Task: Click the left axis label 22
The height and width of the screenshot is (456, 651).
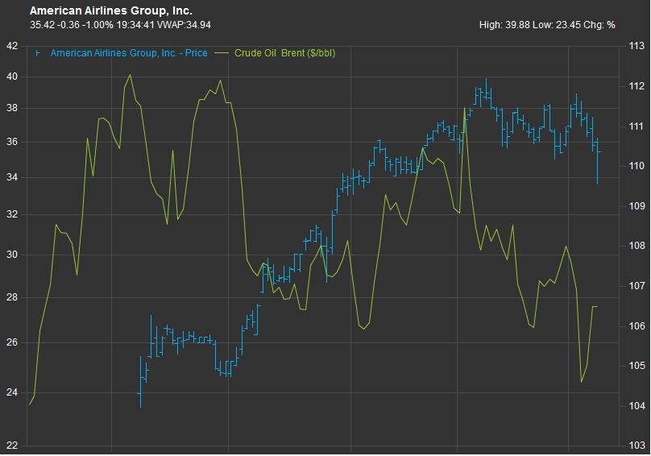Action: click(x=12, y=446)
